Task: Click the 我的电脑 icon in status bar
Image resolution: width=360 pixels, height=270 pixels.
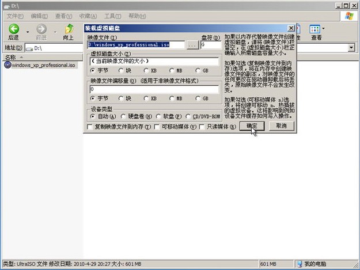Action: point(300,264)
